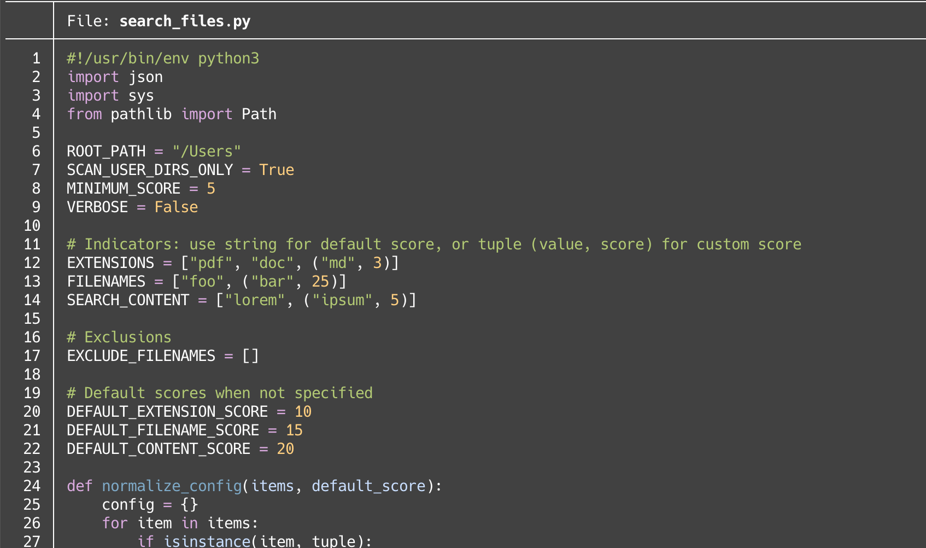Screen dimensions: 926x548
Task: Click the VERBOSE variable name
Action: tap(97, 207)
